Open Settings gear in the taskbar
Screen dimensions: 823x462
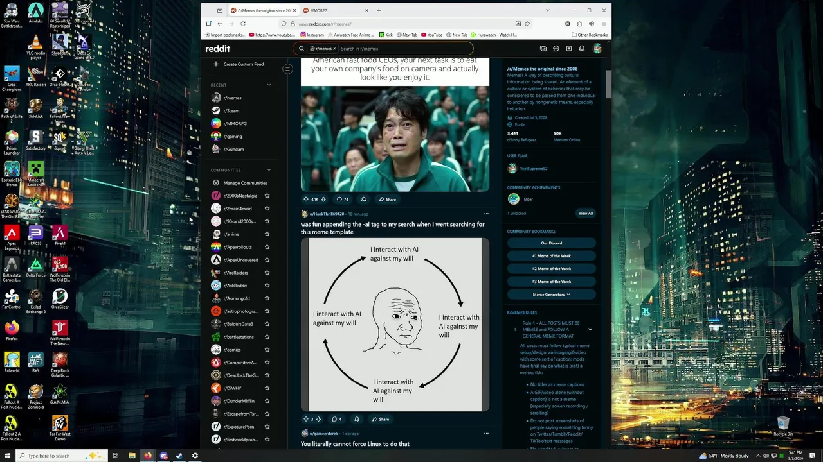pyautogui.click(x=195, y=456)
